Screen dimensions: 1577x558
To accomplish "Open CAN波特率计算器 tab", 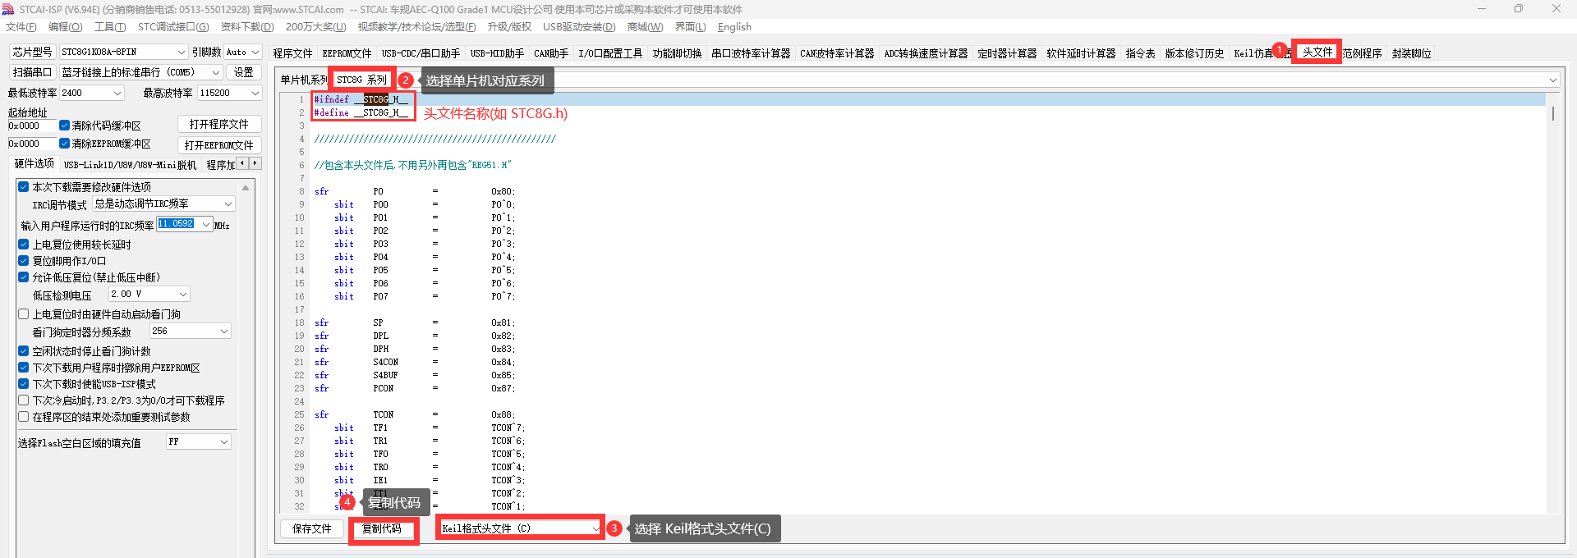I will coord(837,53).
